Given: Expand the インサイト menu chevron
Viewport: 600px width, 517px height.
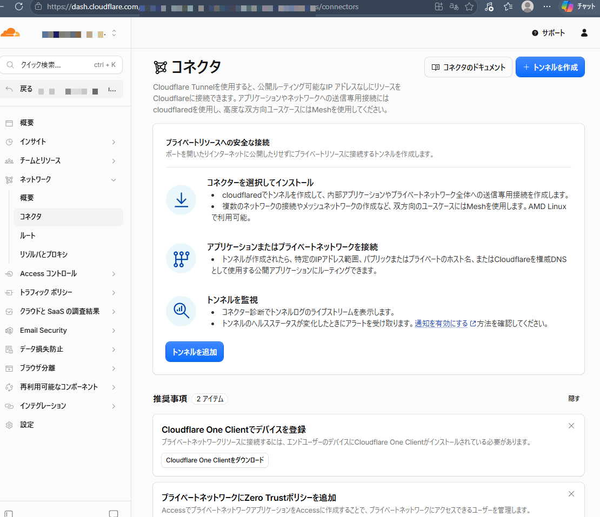Looking at the screenshot, I should (x=114, y=142).
